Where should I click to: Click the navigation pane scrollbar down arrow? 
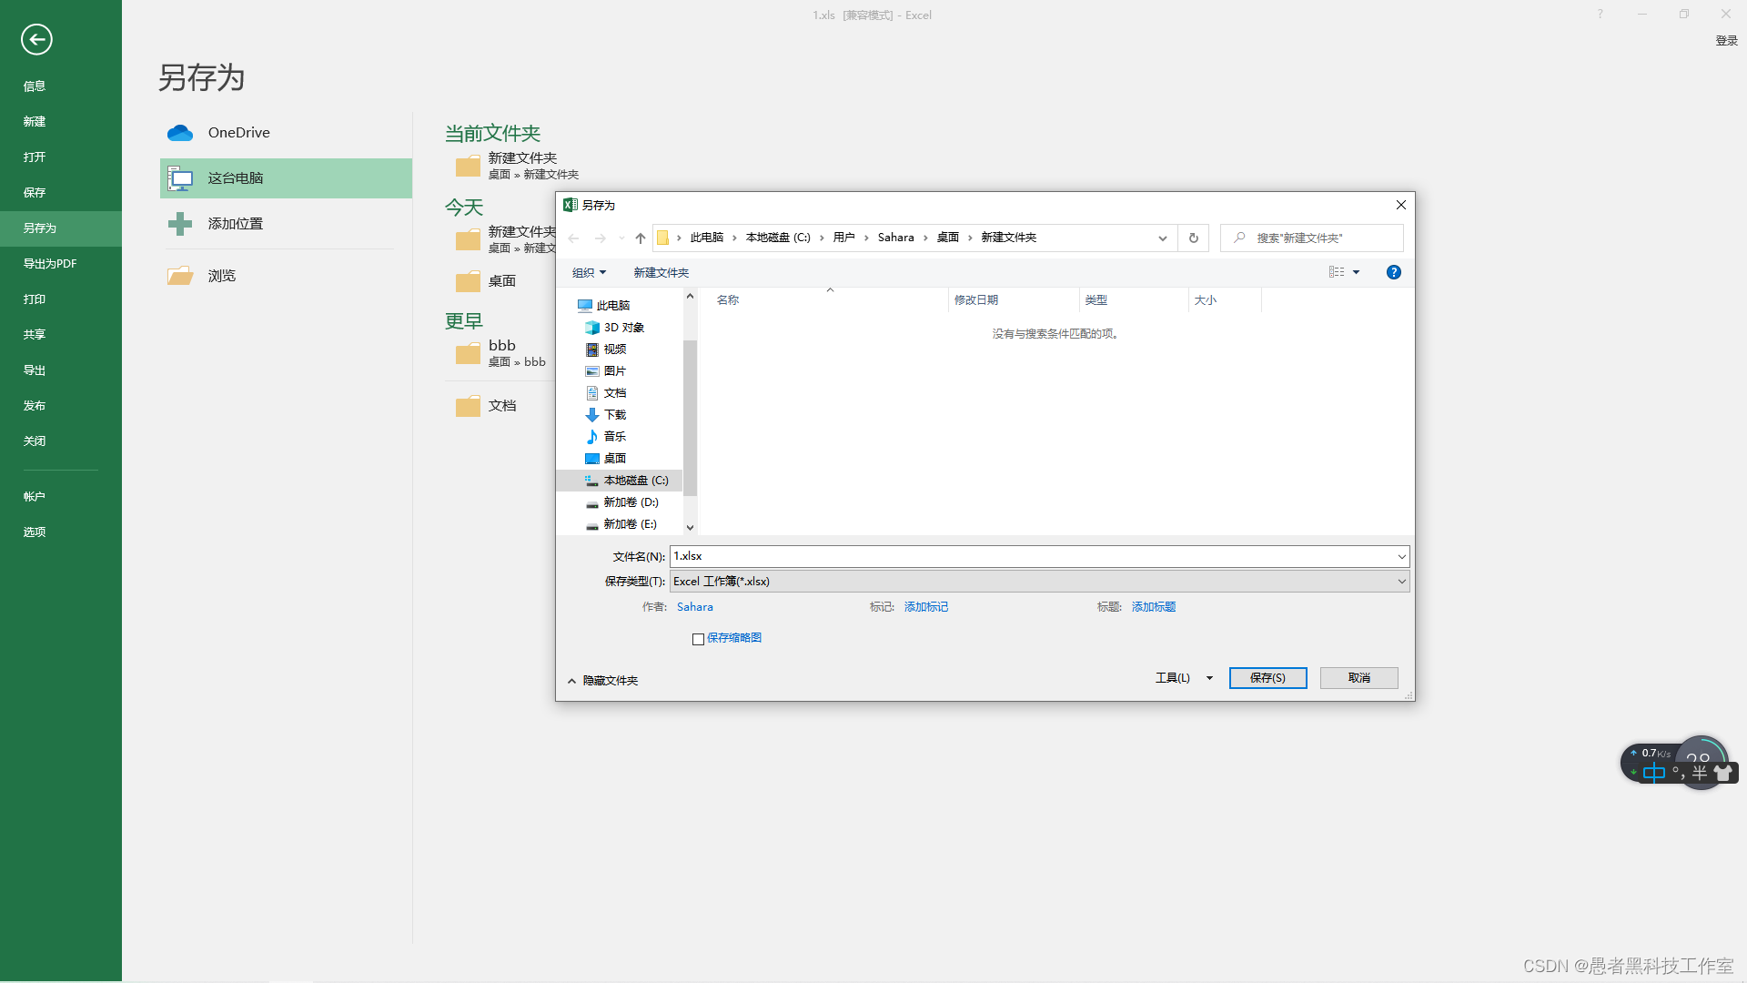point(690,527)
